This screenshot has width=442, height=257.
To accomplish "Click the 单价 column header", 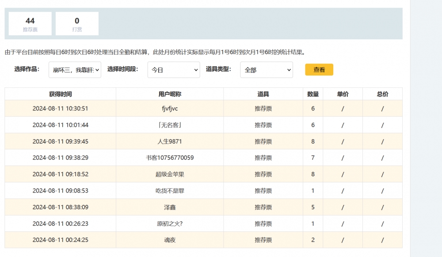I will click(x=343, y=94).
